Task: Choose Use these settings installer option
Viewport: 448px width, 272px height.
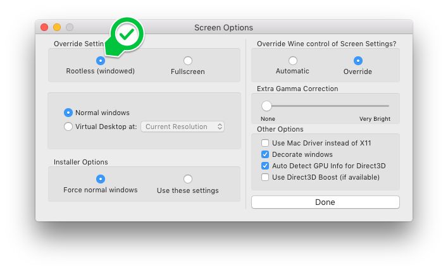Action: (x=188, y=179)
